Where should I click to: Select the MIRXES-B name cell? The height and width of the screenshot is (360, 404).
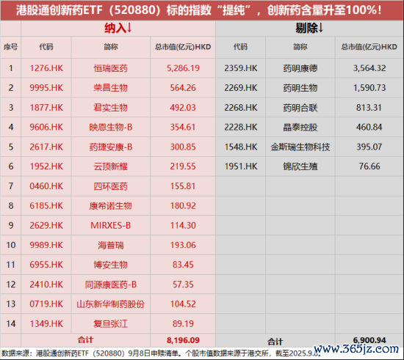[110, 226]
